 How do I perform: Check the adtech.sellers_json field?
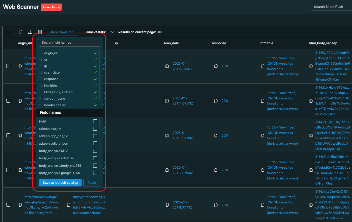tap(95, 144)
